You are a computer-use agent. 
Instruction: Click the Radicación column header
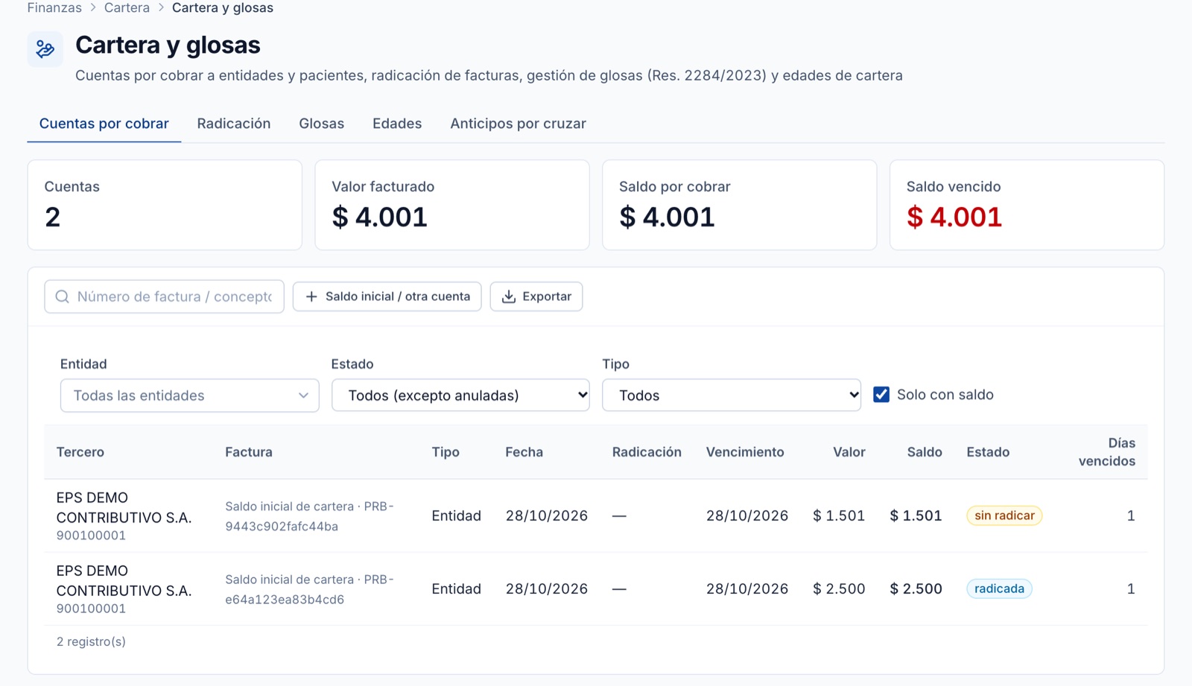[x=647, y=452]
